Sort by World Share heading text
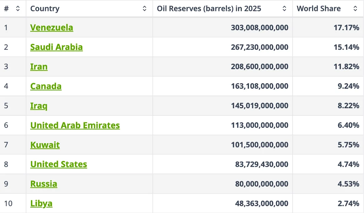364x213 pixels. [319, 9]
